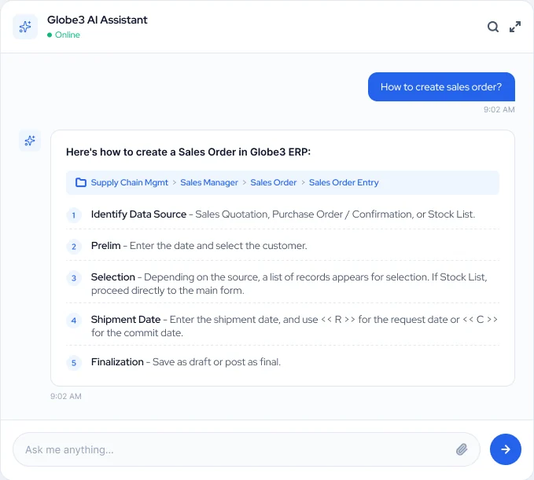Click the 'Shipment Date' step title
This screenshot has width=534, height=480.
tap(126, 320)
